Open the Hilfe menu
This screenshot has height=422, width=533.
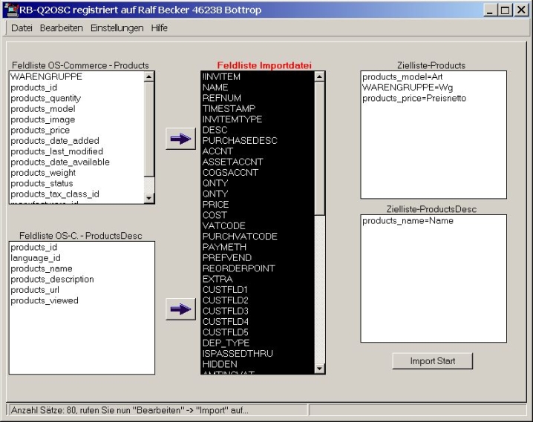[x=159, y=28]
